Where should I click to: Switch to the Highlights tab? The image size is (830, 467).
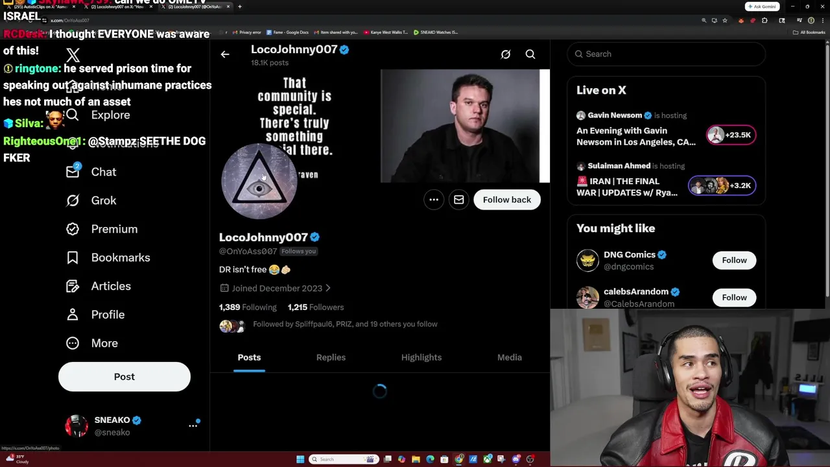pyautogui.click(x=421, y=357)
